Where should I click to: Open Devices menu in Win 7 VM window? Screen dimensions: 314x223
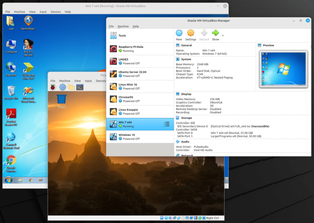tap(56, 12)
